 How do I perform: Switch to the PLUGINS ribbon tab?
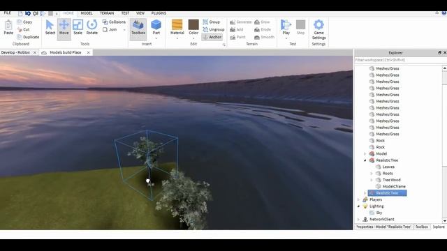(159, 13)
